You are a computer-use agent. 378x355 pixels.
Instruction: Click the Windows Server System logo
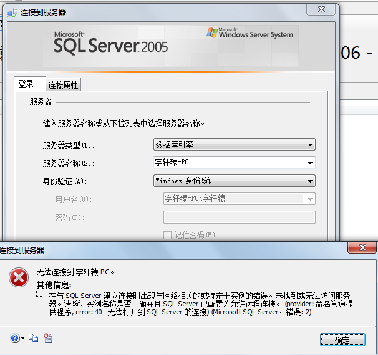coord(250,33)
